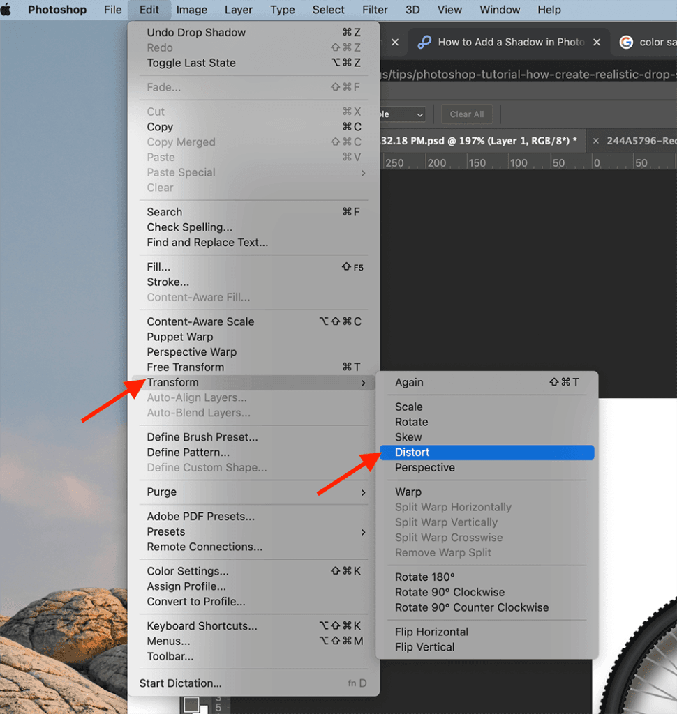Choose Undo Drop Shadow
Image resolution: width=677 pixels, height=714 pixels.
253,32
